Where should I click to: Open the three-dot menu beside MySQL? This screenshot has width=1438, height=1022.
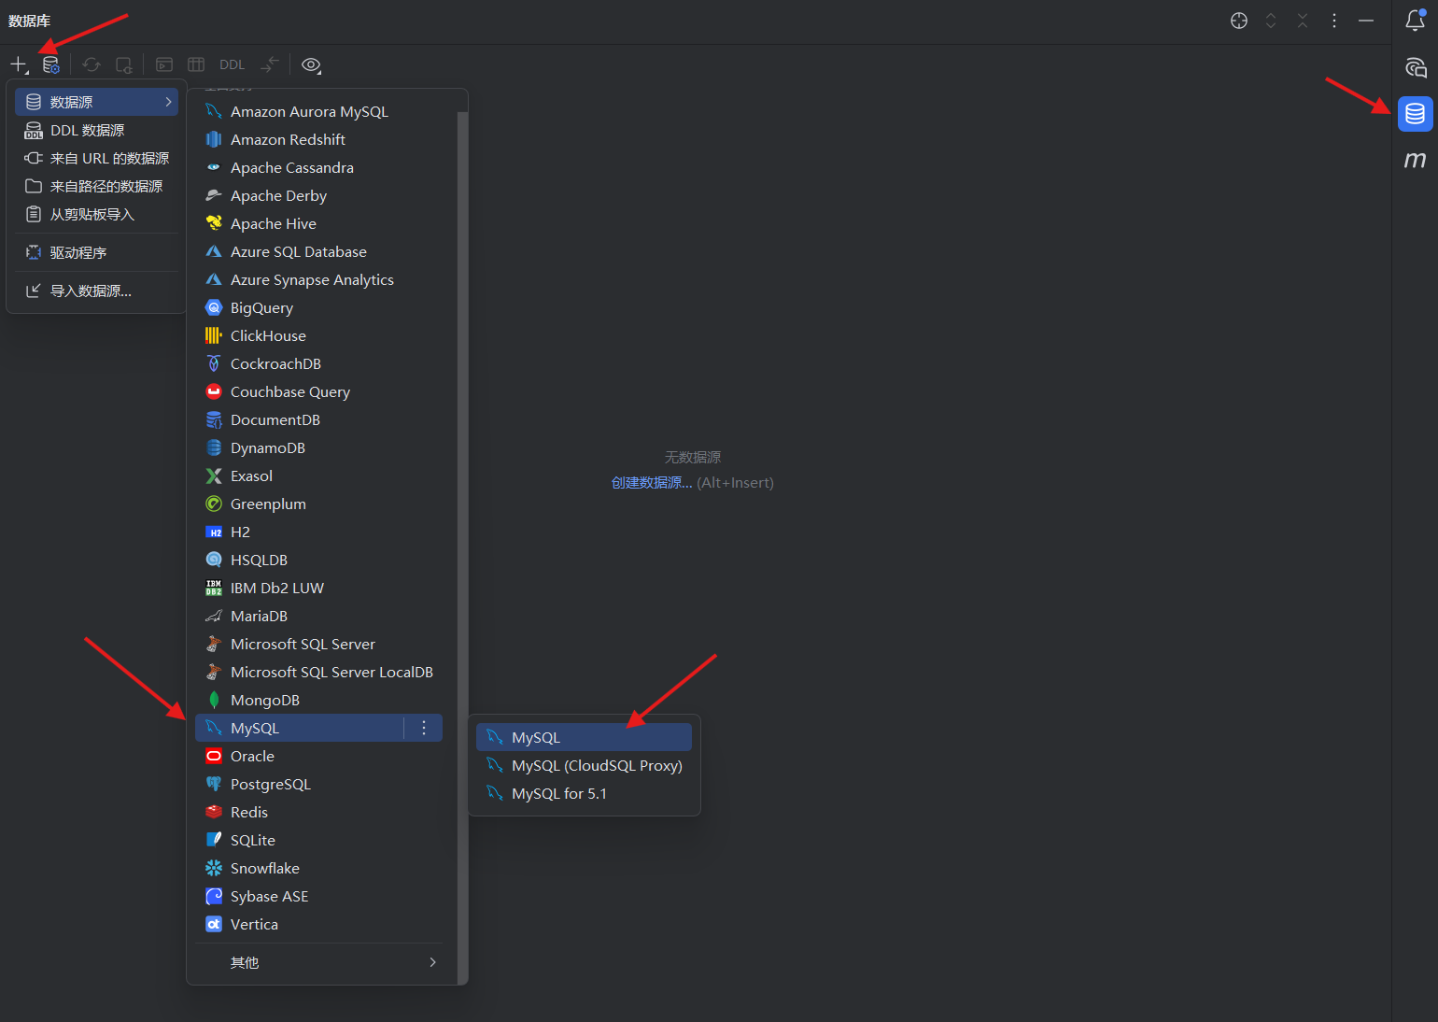(424, 728)
